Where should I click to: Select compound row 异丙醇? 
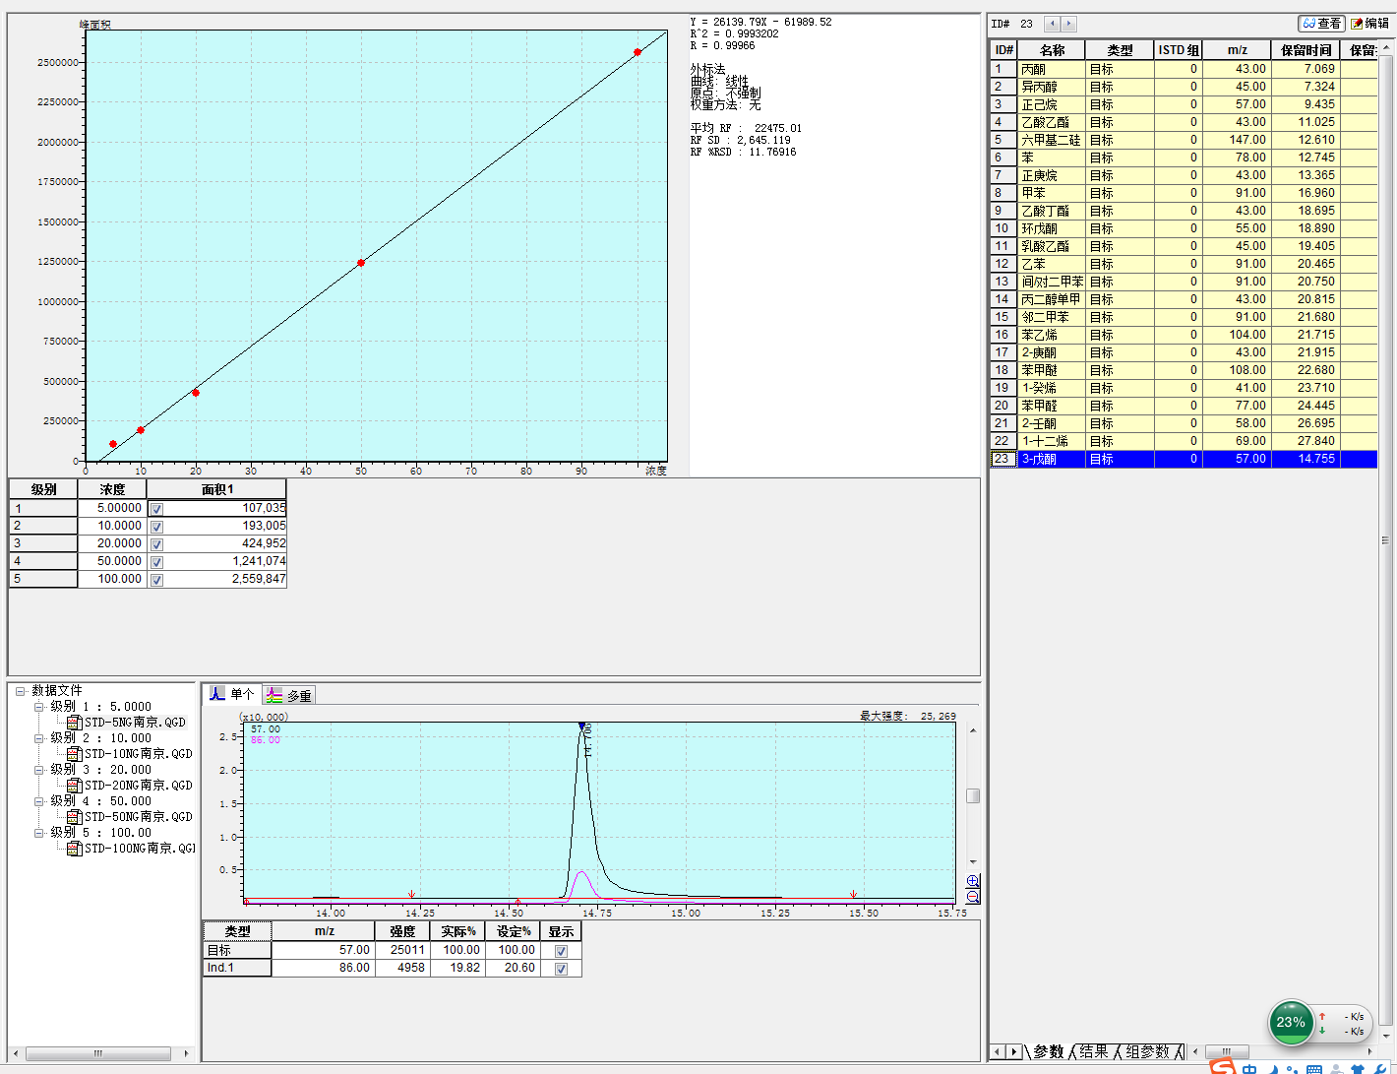[x=1184, y=87]
